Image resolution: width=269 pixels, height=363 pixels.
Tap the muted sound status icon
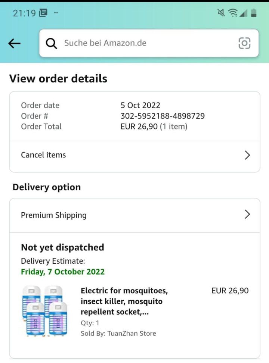pos(221,13)
